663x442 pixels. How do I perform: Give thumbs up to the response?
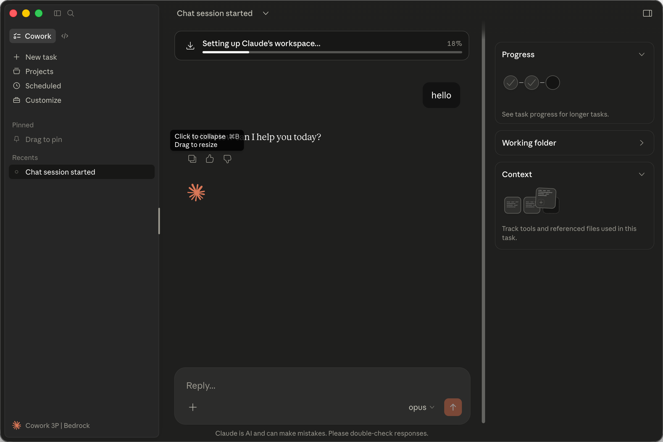click(x=210, y=159)
